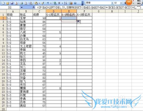Image resolution: width=143 pixels, height=111 pixels.
Task: Open an existing file with folder icon
Action: pyautogui.click(x=8, y=3)
